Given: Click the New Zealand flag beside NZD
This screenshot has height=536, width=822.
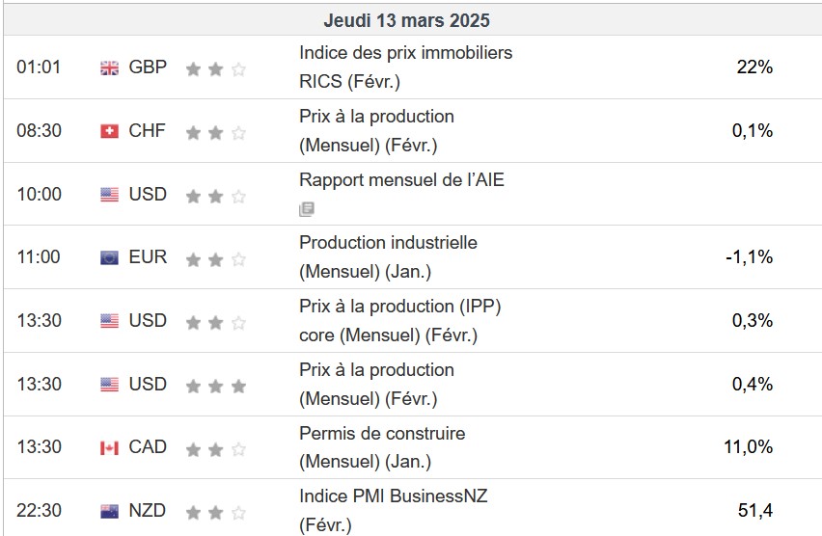Looking at the screenshot, I should (109, 511).
